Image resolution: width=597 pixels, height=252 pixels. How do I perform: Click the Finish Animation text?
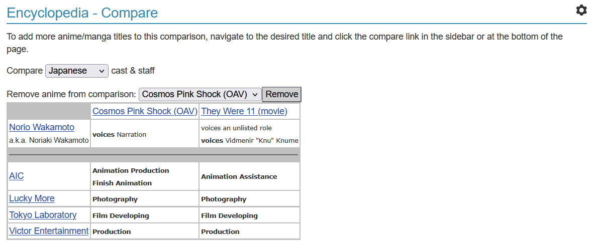[x=122, y=183]
